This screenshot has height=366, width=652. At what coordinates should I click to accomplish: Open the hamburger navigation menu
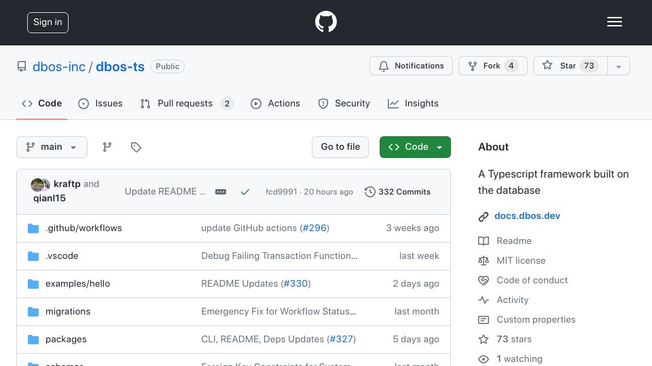614,22
